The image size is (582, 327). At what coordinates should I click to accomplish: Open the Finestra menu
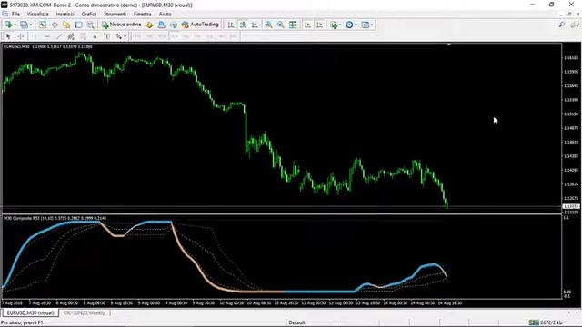point(143,14)
